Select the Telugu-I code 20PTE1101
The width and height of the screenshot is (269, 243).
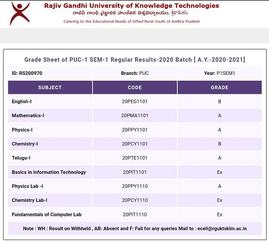tap(134, 158)
